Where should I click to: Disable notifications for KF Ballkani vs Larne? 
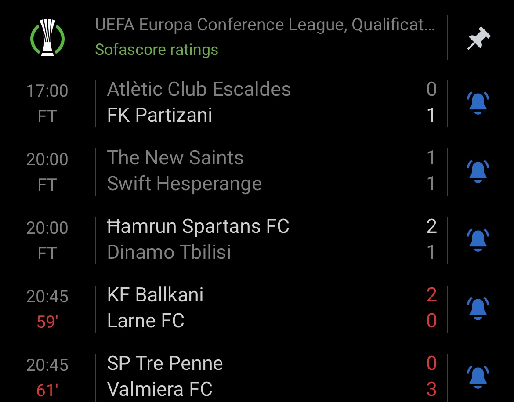click(478, 308)
